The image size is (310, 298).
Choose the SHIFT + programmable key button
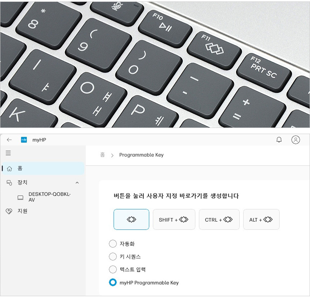[174, 219]
